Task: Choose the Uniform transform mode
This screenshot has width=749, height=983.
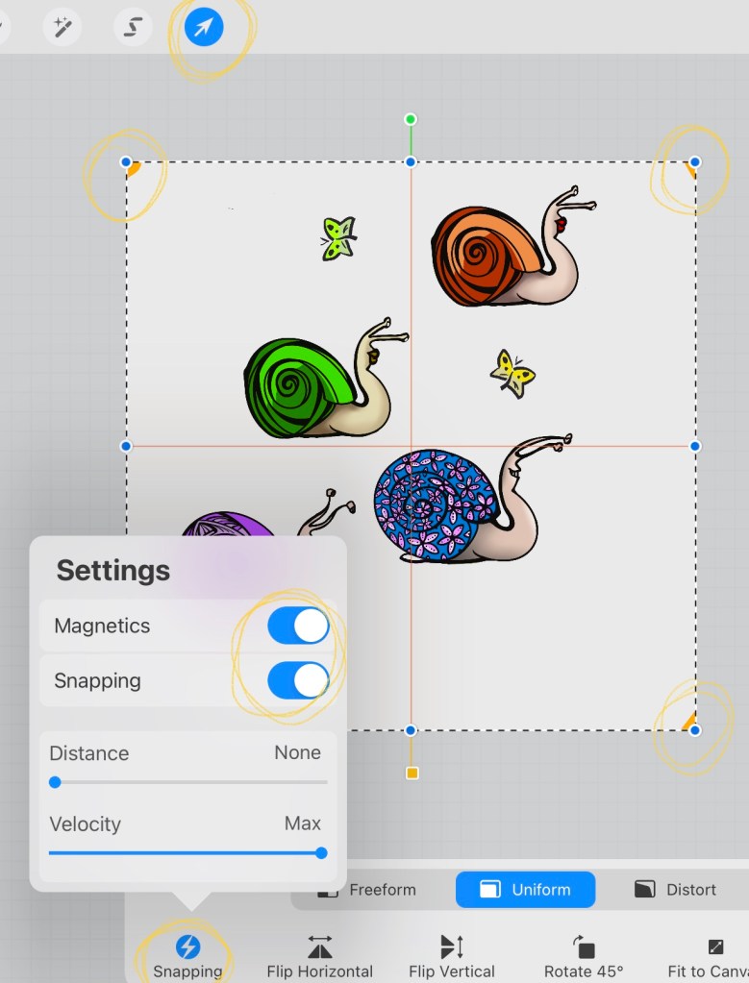Action: tap(525, 890)
